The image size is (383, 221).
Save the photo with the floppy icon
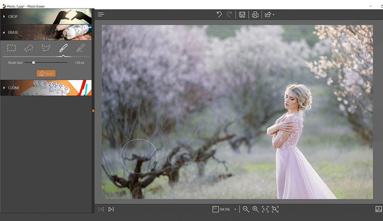coord(242,15)
